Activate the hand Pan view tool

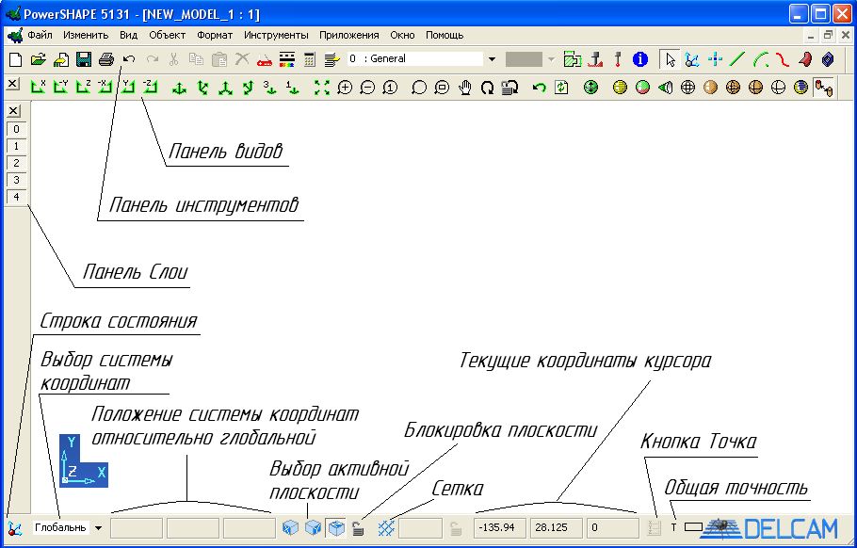point(464,88)
